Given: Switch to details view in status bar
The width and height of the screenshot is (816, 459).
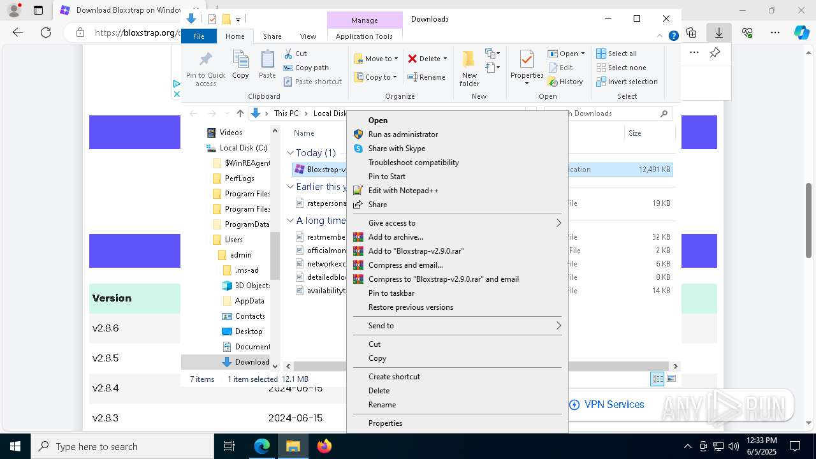Looking at the screenshot, I should (x=657, y=379).
